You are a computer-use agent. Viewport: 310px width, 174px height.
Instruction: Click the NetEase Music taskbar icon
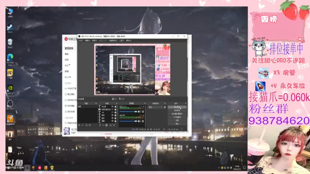[x=40, y=168]
